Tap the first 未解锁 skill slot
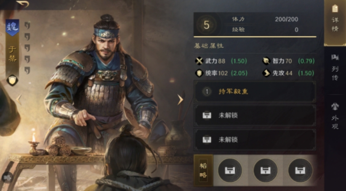This screenshot has height=191, width=346. point(255,115)
